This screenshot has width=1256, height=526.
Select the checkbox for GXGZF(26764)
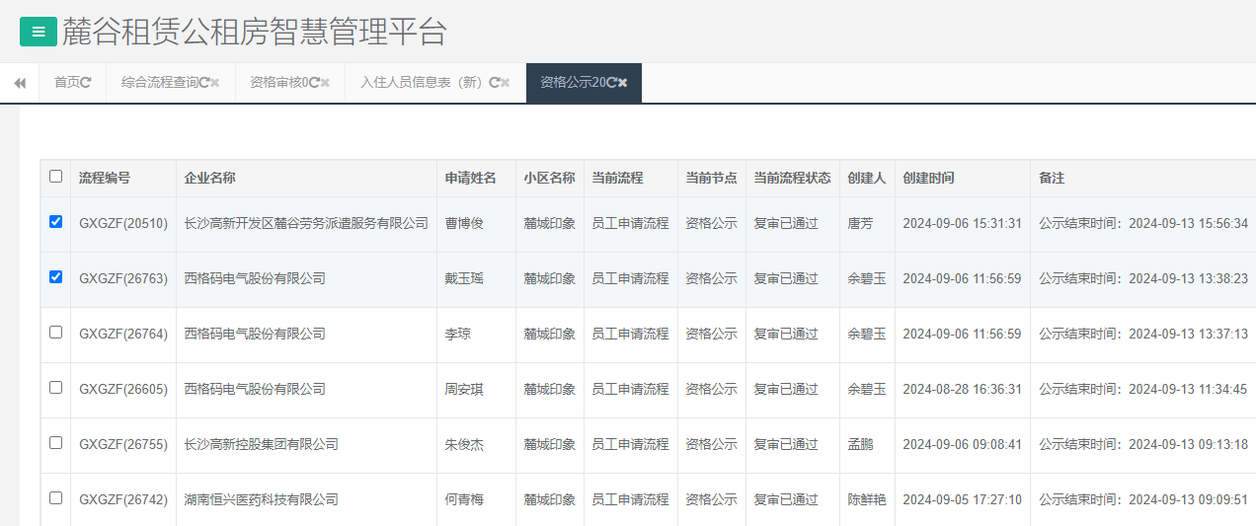[55, 333]
